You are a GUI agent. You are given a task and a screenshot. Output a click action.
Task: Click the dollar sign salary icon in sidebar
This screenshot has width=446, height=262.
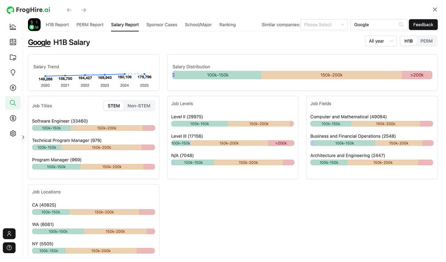coord(13,118)
